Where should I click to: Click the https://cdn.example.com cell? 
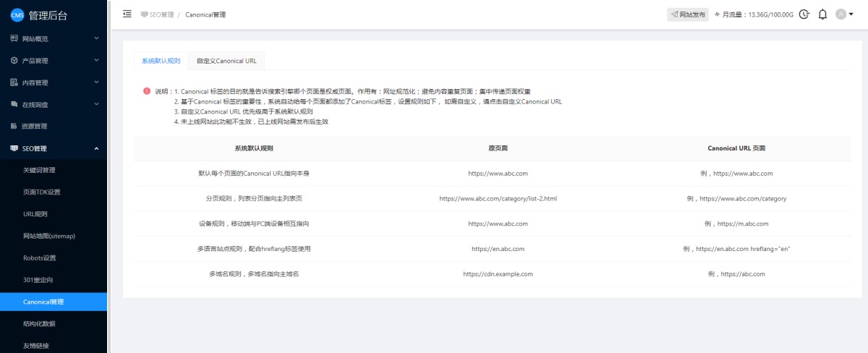[498, 274]
